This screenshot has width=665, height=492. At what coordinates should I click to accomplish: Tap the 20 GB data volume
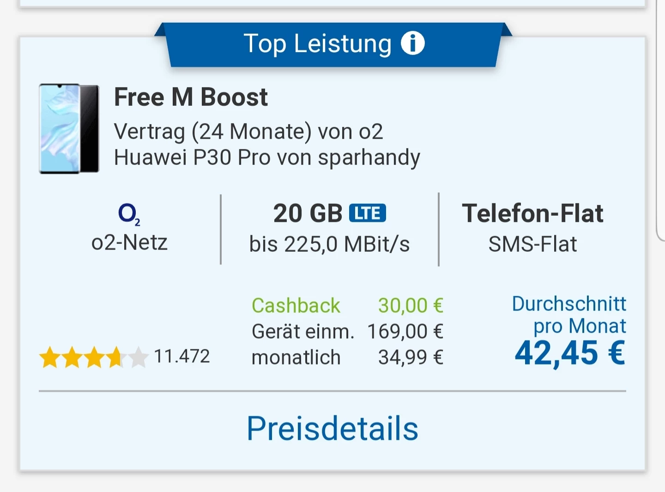(x=308, y=213)
